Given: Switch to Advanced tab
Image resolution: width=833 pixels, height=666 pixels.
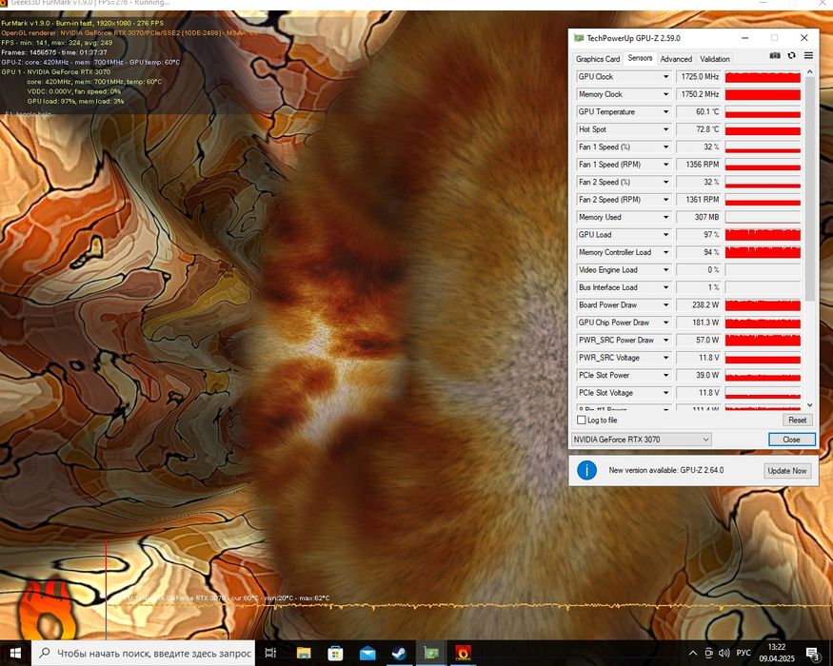Looking at the screenshot, I should coord(676,59).
